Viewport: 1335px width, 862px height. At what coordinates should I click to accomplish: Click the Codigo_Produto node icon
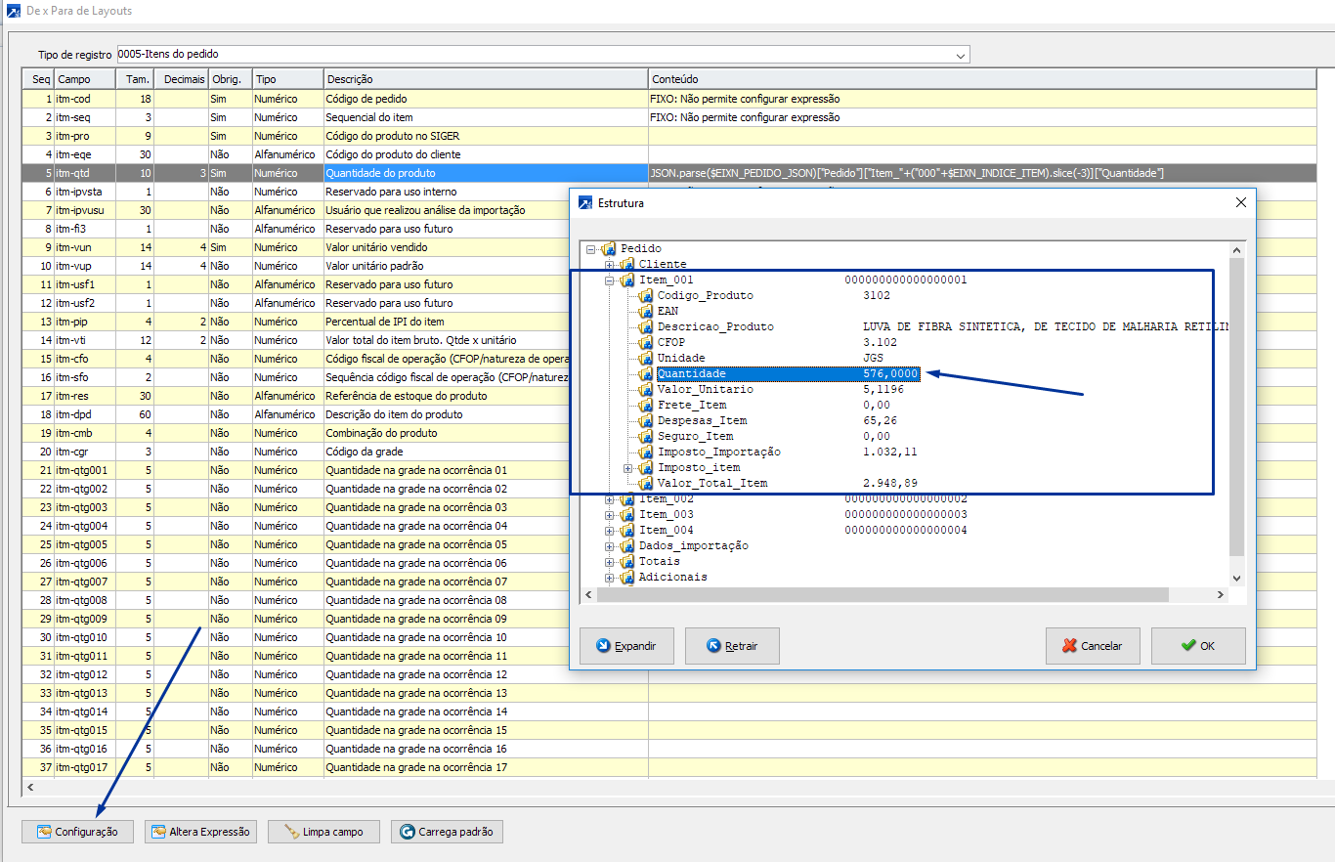click(x=645, y=295)
